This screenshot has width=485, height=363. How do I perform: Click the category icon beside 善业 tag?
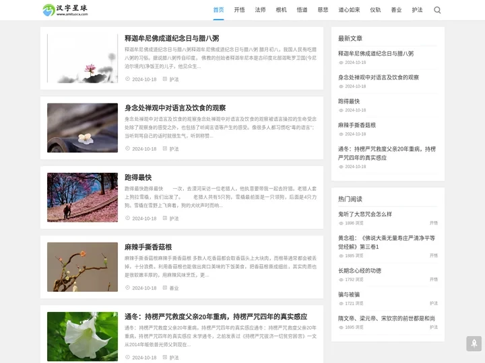pyautogui.click(x=164, y=288)
